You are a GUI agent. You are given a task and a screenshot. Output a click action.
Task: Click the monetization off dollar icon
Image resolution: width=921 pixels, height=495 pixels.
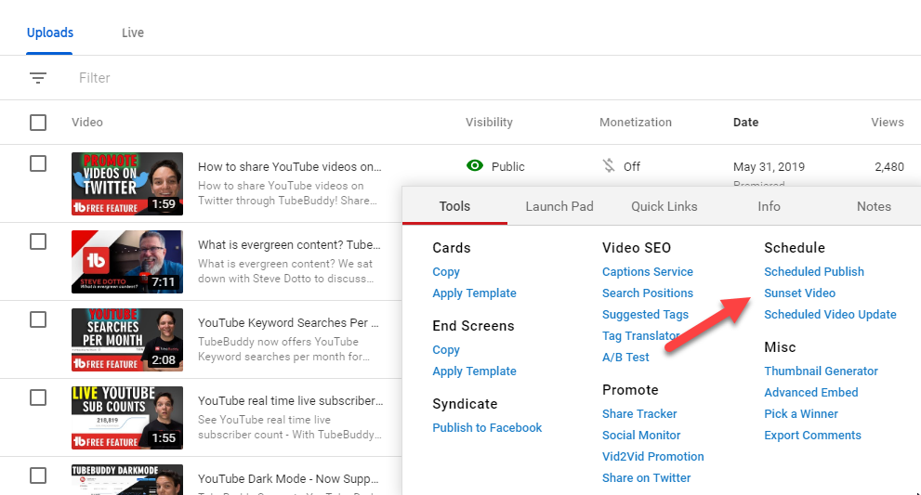[609, 166]
